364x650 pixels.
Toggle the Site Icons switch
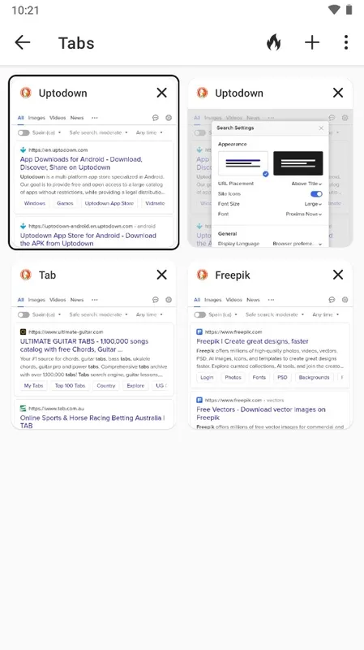click(316, 194)
